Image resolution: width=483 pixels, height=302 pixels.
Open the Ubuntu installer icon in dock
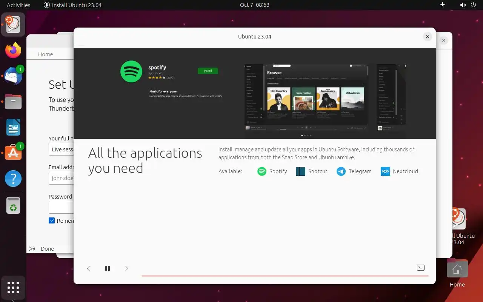click(13, 25)
